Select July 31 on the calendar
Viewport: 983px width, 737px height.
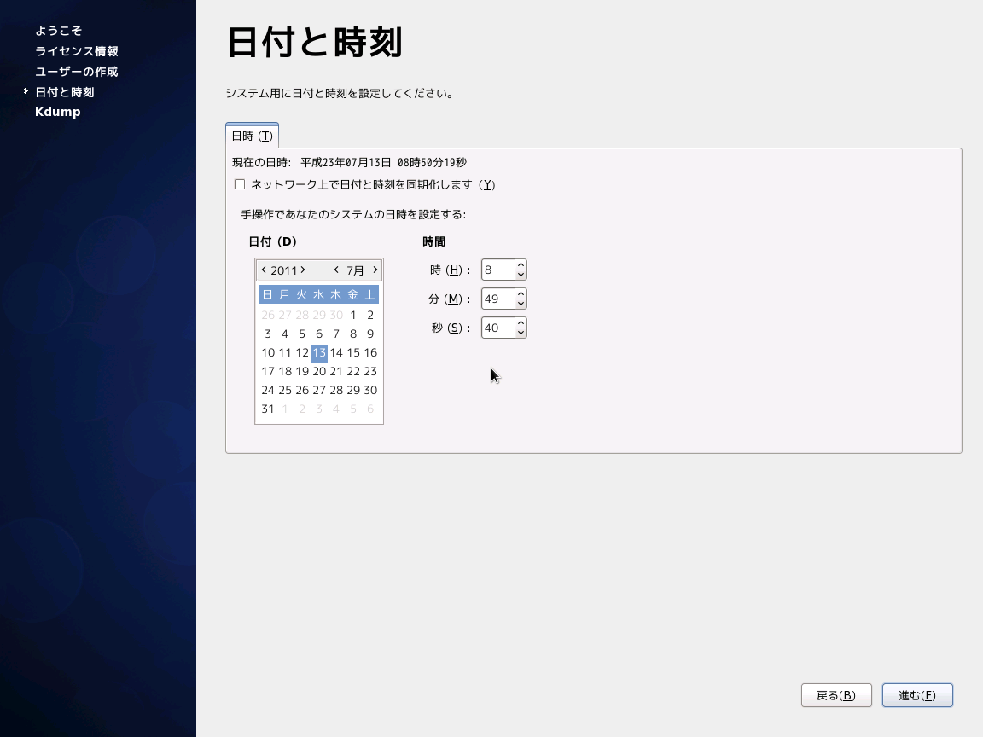(267, 409)
